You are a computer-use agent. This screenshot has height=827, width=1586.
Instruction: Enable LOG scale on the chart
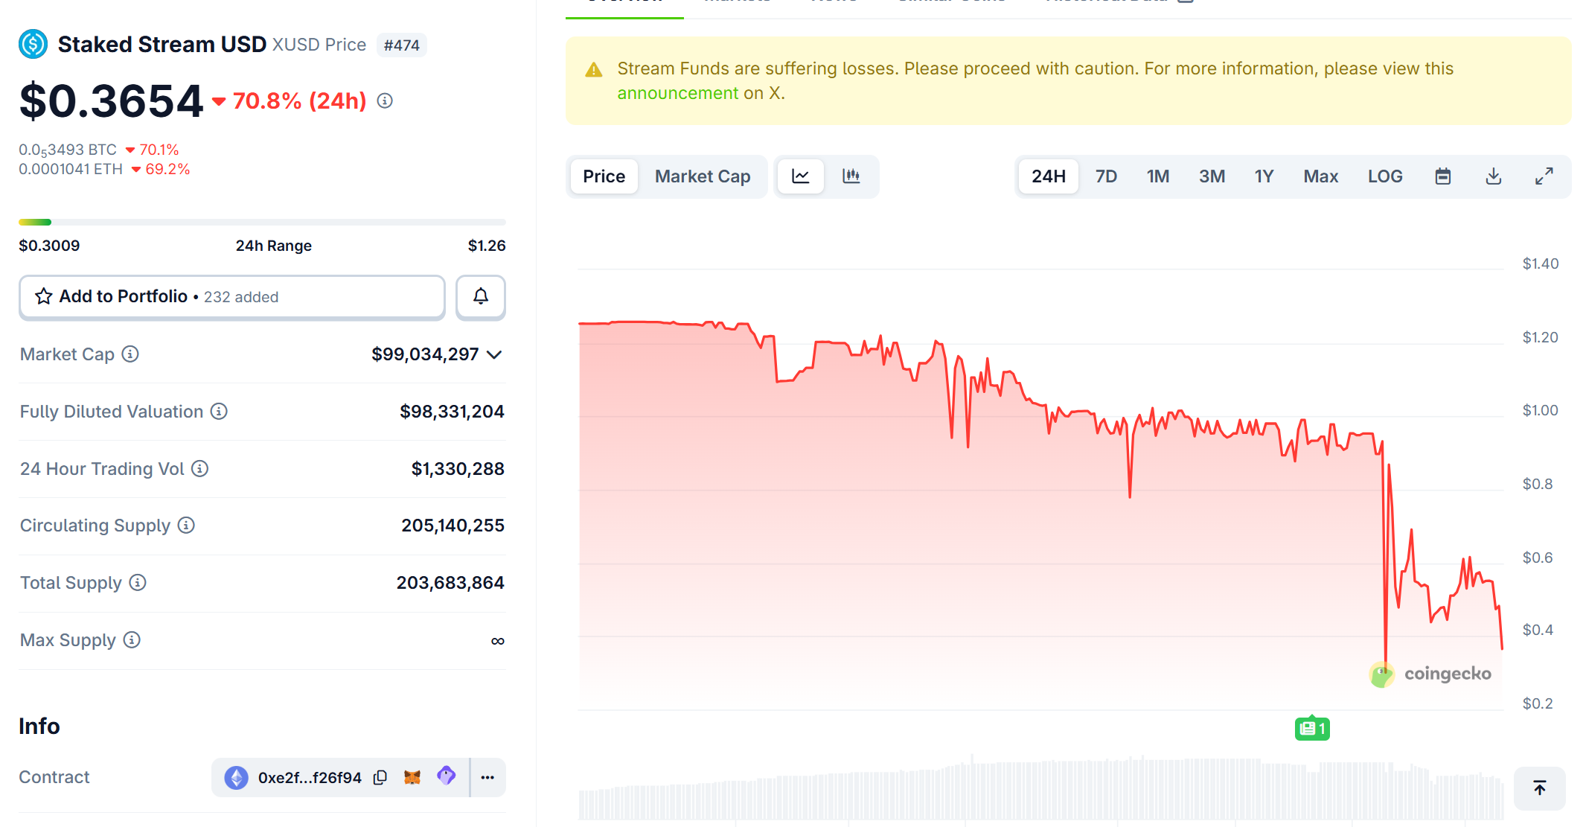point(1384,176)
